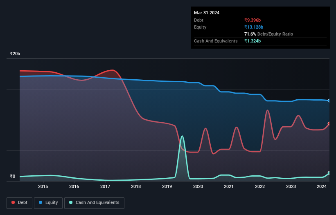Click the teal Cash And Equivalents legend dot

[x=71, y=202]
